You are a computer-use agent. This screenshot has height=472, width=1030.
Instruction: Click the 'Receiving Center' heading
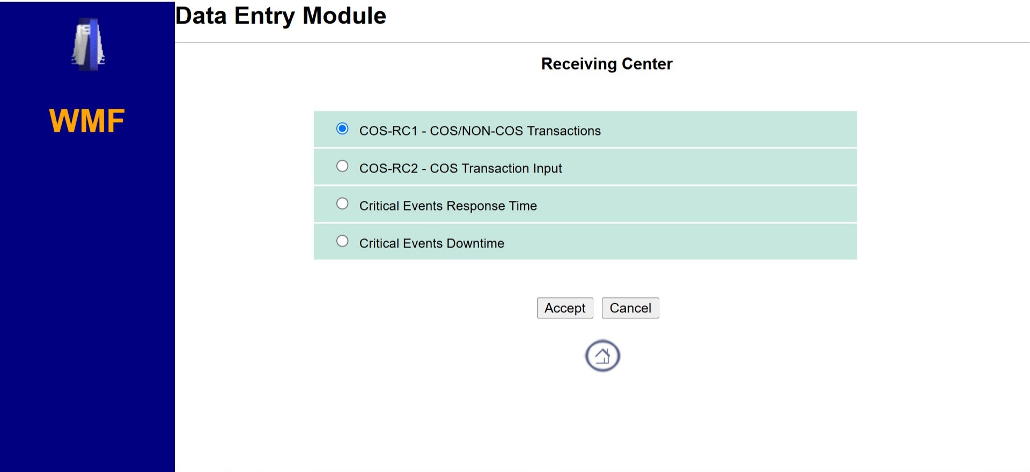coord(606,64)
